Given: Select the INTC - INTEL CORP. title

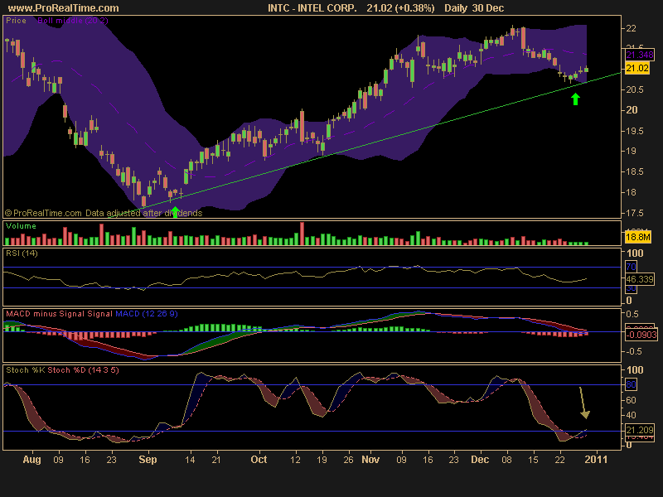Looking at the screenshot, I should (x=312, y=8).
